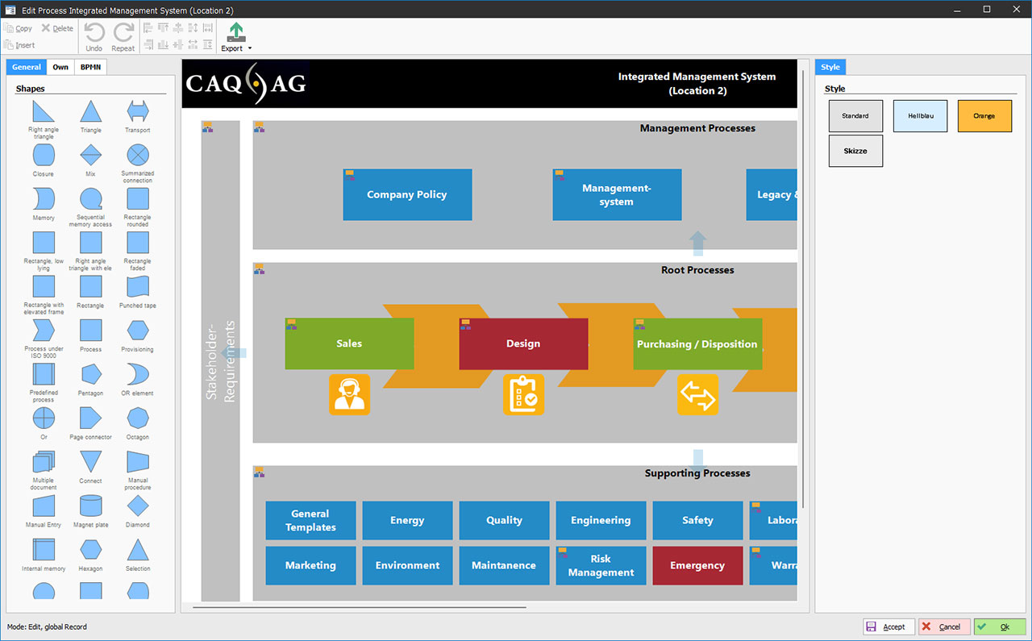Select the Summarized connection shape

point(138,155)
